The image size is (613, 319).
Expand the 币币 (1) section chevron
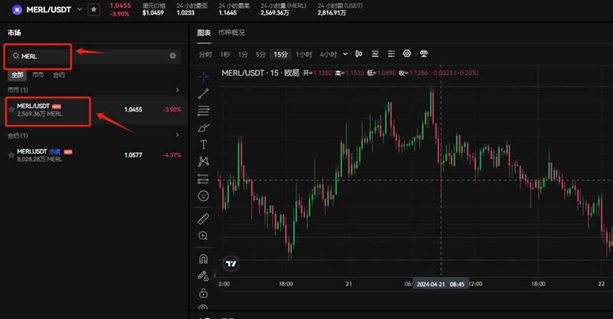point(177,90)
